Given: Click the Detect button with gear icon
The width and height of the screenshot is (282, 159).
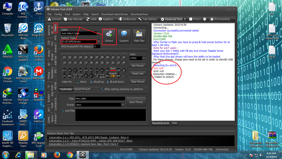Looking at the screenshot, I should [109, 37].
